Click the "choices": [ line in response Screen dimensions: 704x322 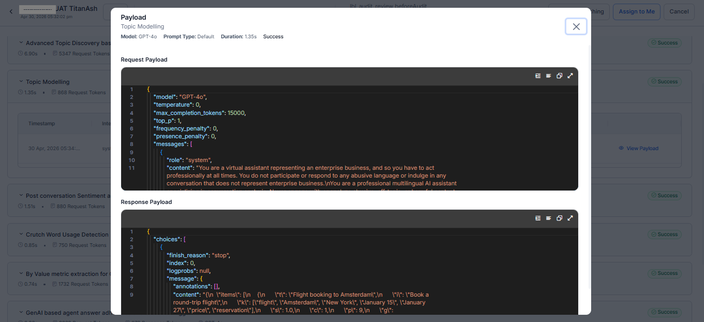pyautogui.click(x=170, y=239)
